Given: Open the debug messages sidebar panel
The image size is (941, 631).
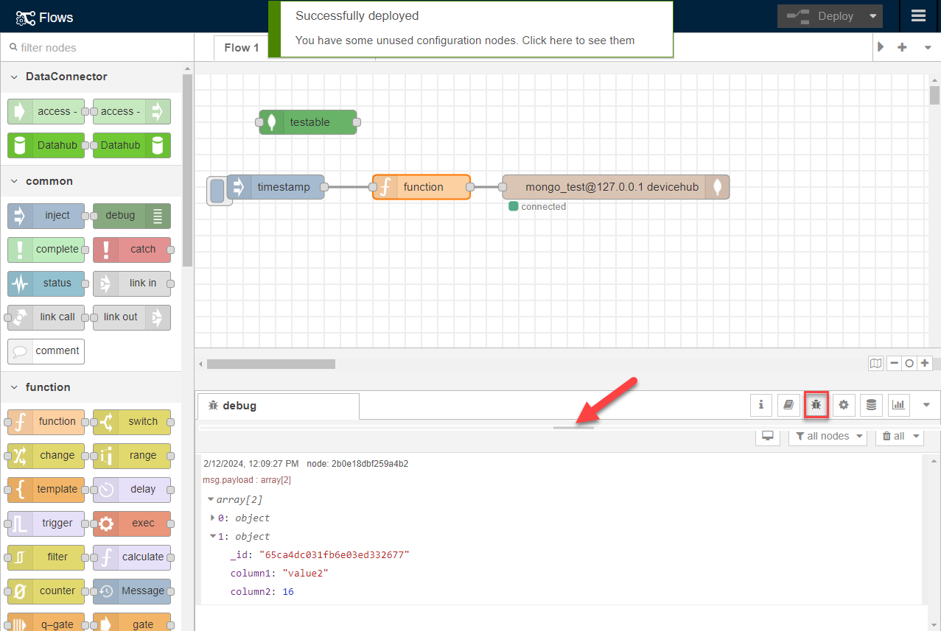Looking at the screenshot, I should coord(816,404).
